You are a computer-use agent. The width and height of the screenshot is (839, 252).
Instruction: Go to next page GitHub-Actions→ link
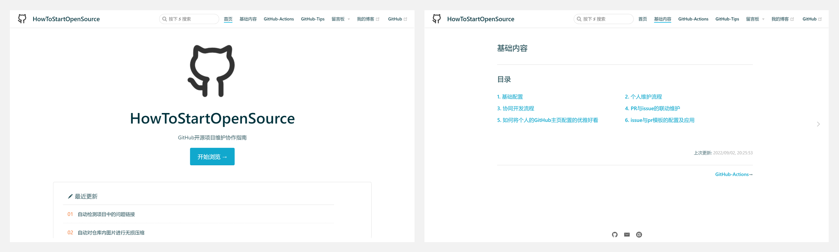point(734,174)
